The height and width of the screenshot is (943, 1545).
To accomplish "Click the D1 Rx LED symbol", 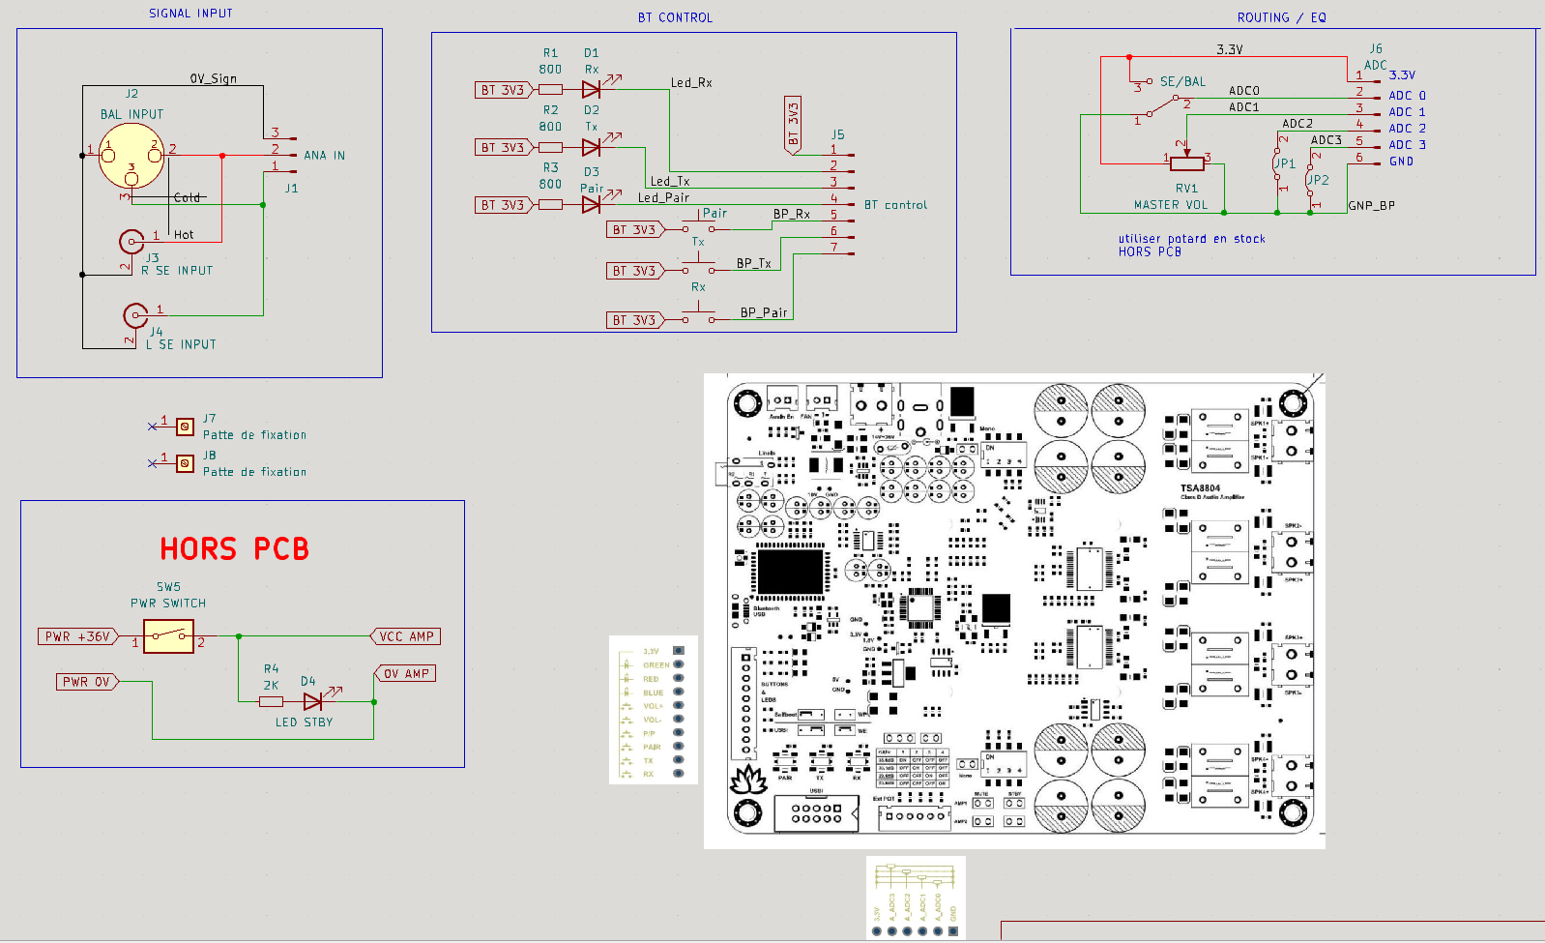I will [591, 90].
